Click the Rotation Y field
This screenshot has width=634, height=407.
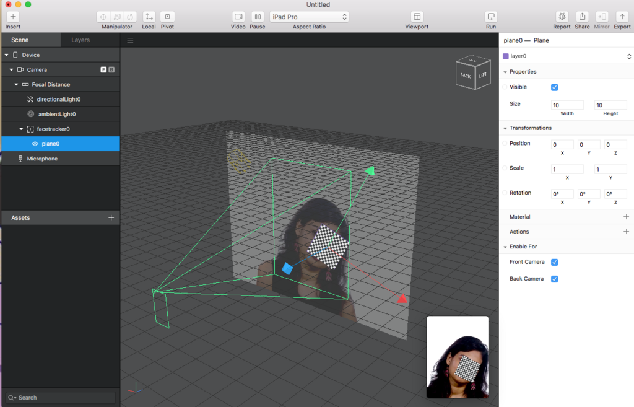[589, 194]
